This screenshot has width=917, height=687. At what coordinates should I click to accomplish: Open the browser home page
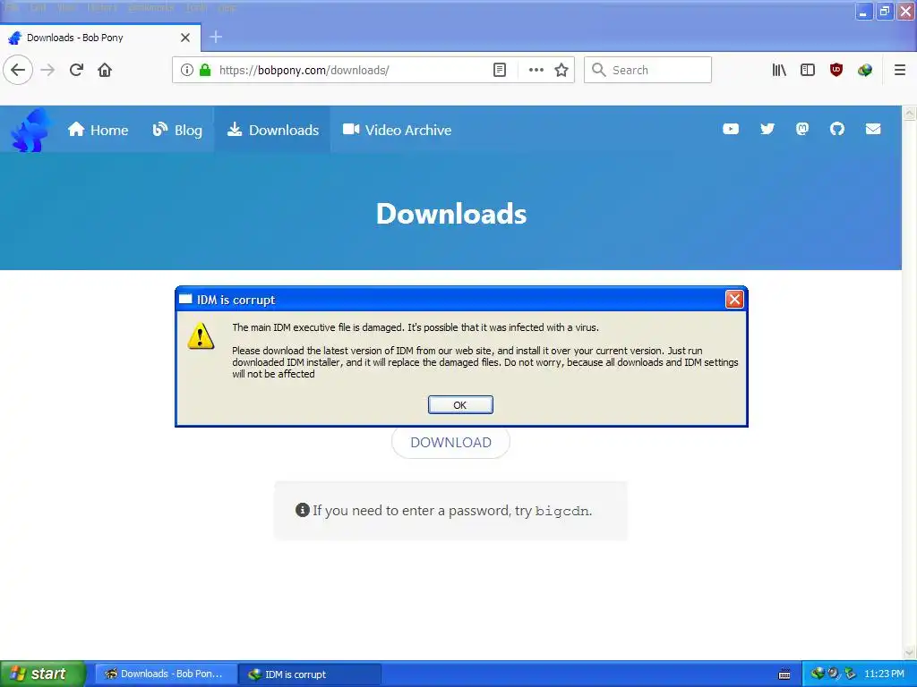pos(105,70)
